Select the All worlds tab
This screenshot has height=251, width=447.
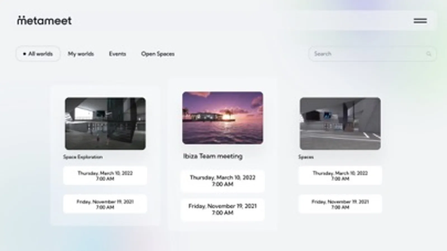pyautogui.click(x=38, y=54)
